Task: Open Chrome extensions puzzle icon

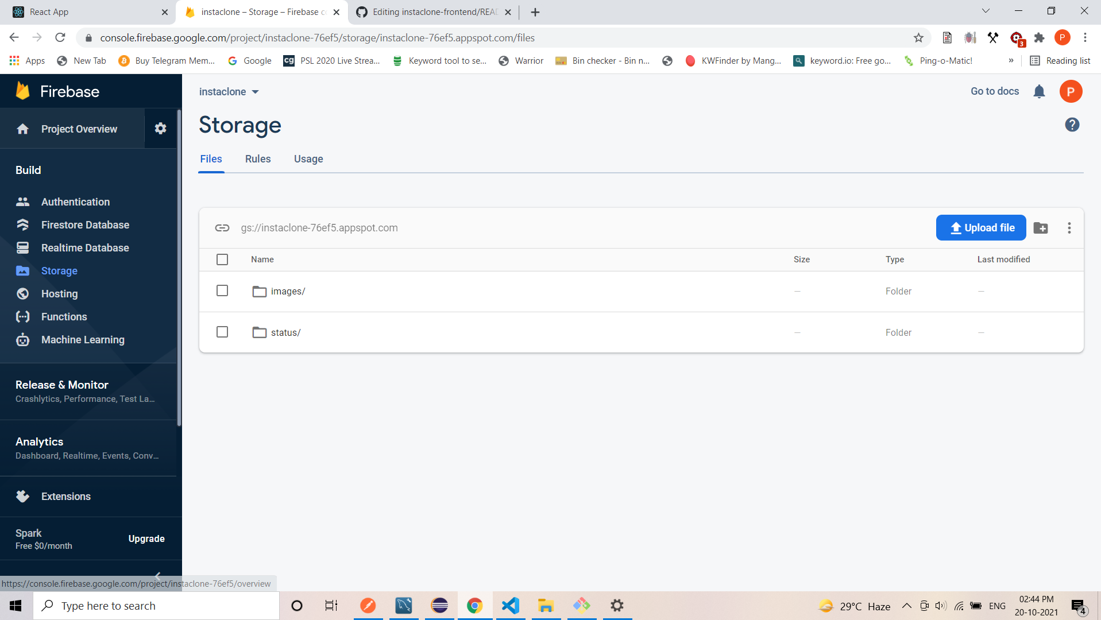Action: pos(1039,38)
